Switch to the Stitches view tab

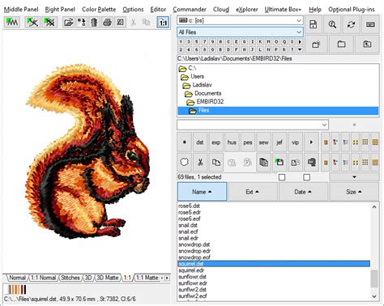[x=70, y=278]
